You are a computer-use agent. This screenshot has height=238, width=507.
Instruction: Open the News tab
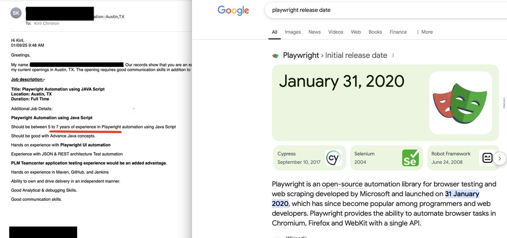pos(314,32)
